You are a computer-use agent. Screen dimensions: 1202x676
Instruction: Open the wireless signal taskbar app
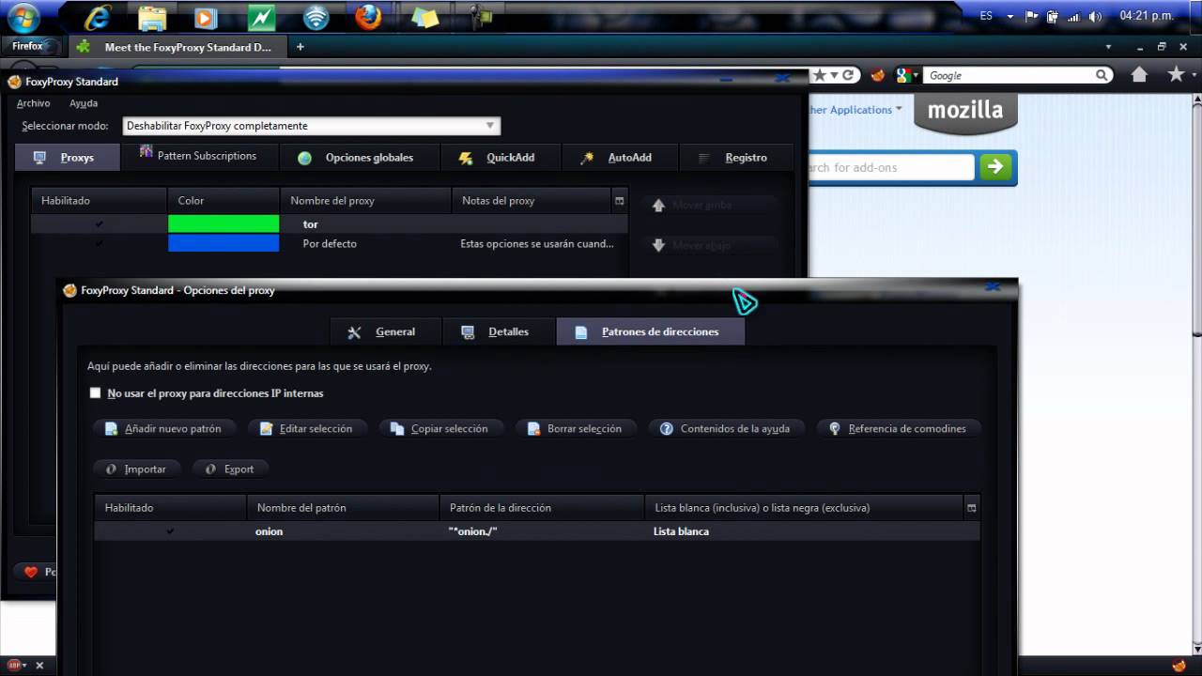pos(316,17)
